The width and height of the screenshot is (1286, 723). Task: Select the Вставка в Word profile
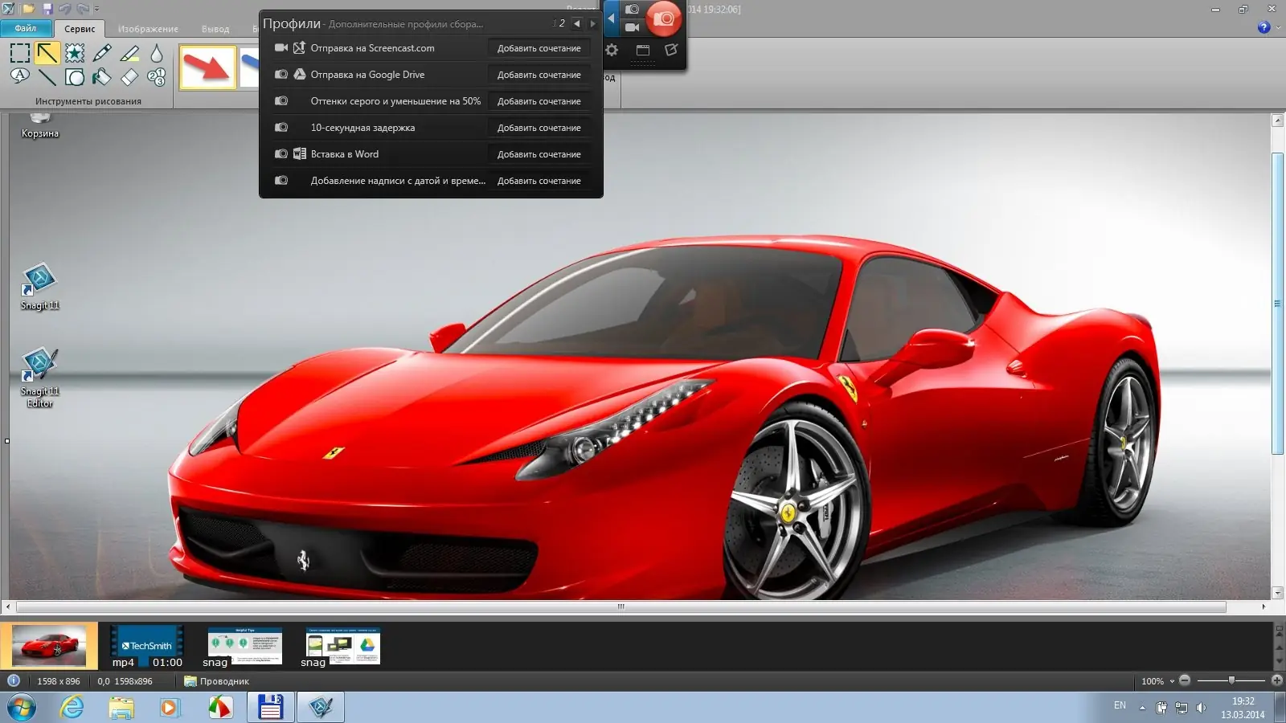344,154
